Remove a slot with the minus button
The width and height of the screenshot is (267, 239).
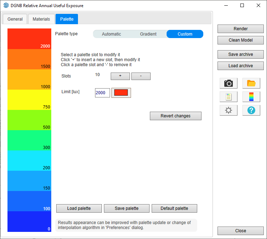(x=141, y=76)
